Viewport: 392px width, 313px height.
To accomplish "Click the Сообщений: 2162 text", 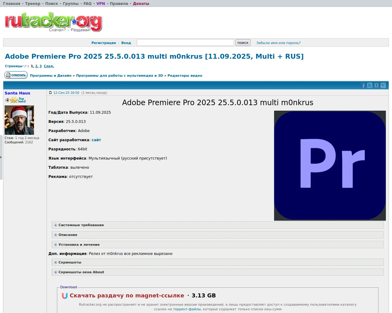I will coord(19,142).
